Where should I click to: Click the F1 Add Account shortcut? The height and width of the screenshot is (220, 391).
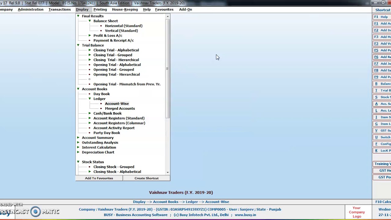382,24
